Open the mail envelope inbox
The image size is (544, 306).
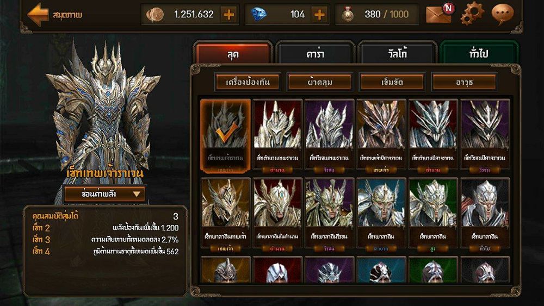[439, 14]
